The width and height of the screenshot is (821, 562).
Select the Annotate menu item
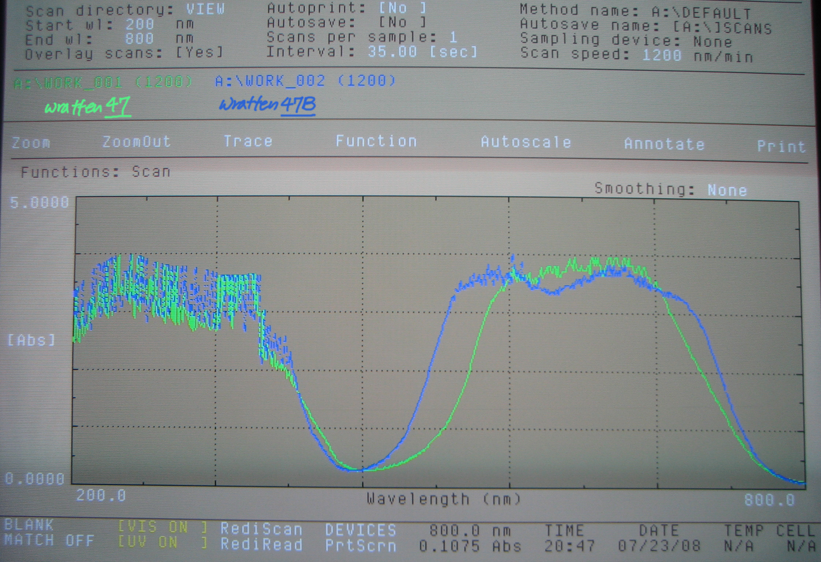tap(664, 144)
